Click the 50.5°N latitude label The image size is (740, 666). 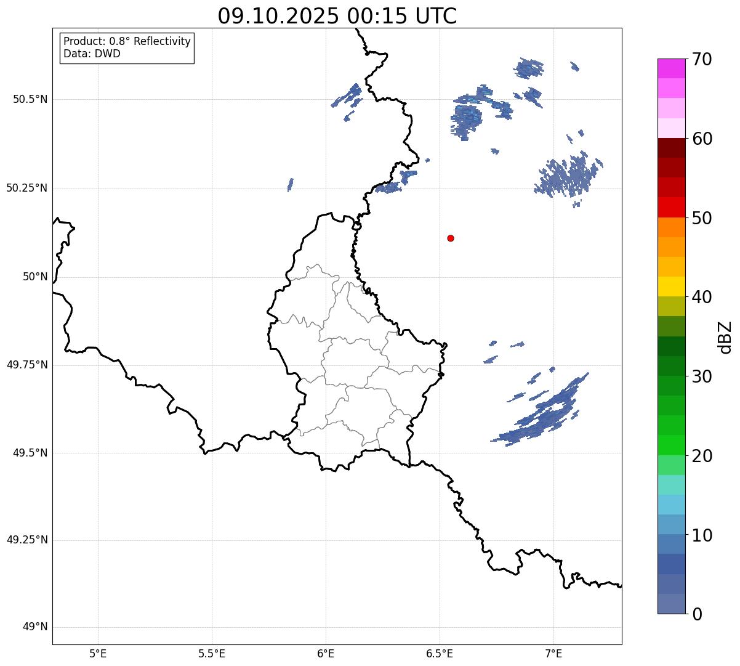[30, 99]
